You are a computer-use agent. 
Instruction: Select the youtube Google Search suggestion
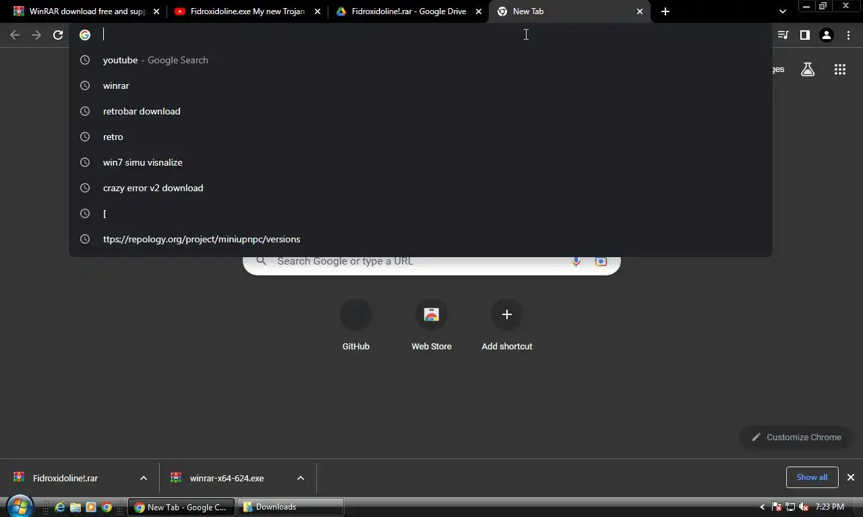(421, 60)
